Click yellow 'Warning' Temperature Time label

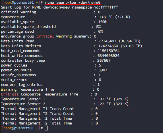[x=9, y=90]
